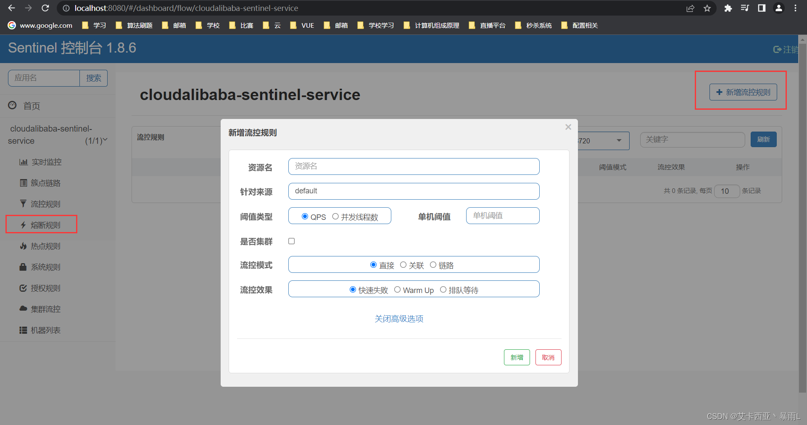Viewport: 807px width, 425px height.
Task: Click the 单机阈值 input field
Action: [x=503, y=216]
